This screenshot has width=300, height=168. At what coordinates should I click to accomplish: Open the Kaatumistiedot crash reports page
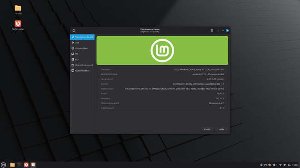82,71
